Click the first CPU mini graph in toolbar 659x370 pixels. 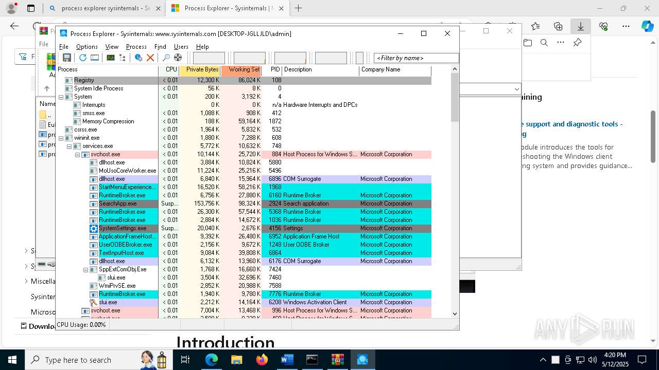coord(209,58)
